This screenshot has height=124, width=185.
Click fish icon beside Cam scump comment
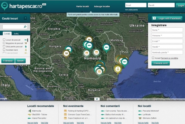103,111
